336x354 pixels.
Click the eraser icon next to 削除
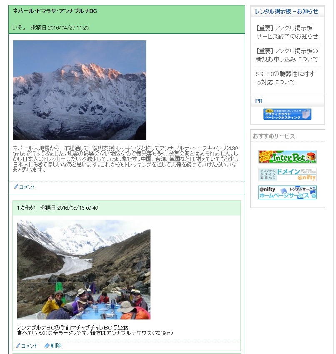[47, 346]
